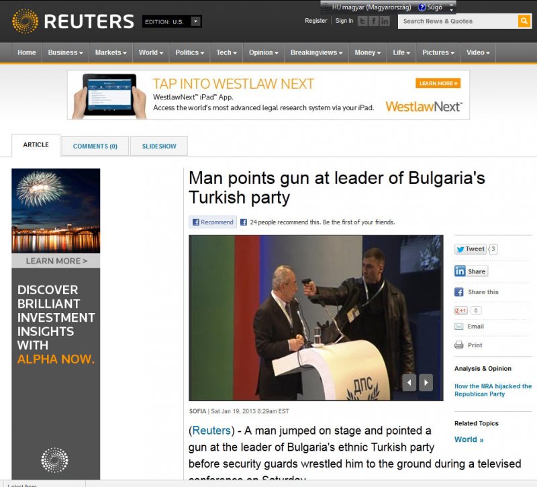
Task: Share the article on LinkedIn
Action: 471,271
